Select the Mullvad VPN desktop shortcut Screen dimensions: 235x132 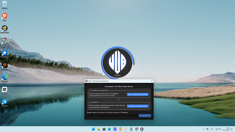tap(4, 28)
